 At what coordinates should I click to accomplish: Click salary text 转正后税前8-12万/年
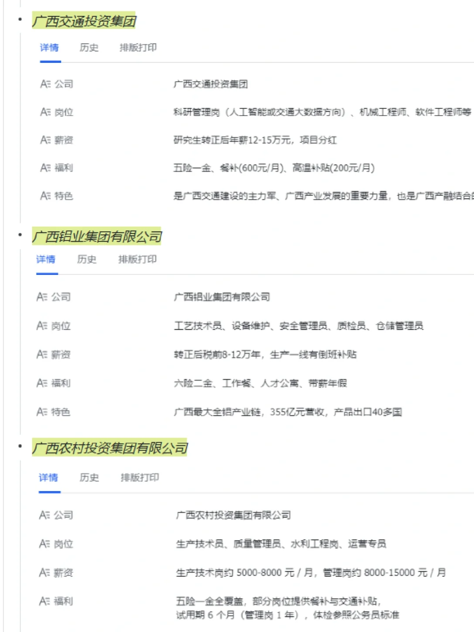click(218, 354)
